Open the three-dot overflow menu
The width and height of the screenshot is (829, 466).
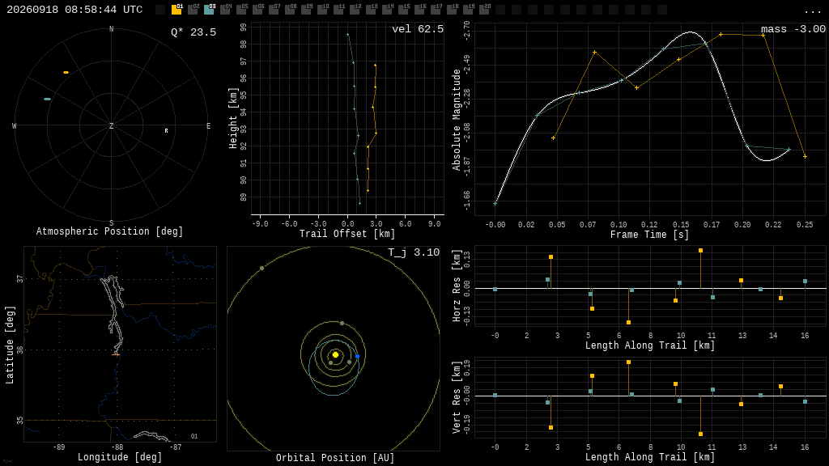pyautogui.click(x=811, y=11)
